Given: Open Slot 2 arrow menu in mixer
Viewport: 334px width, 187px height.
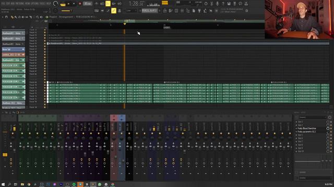Looking at the screenshot, I should (x=296, y=125).
